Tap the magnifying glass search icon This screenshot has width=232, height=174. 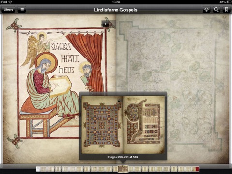click(x=216, y=10)
